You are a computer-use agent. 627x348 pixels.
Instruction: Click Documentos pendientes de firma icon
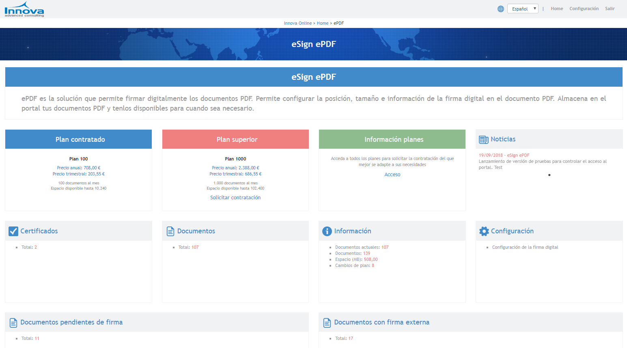tap(13, 323)
